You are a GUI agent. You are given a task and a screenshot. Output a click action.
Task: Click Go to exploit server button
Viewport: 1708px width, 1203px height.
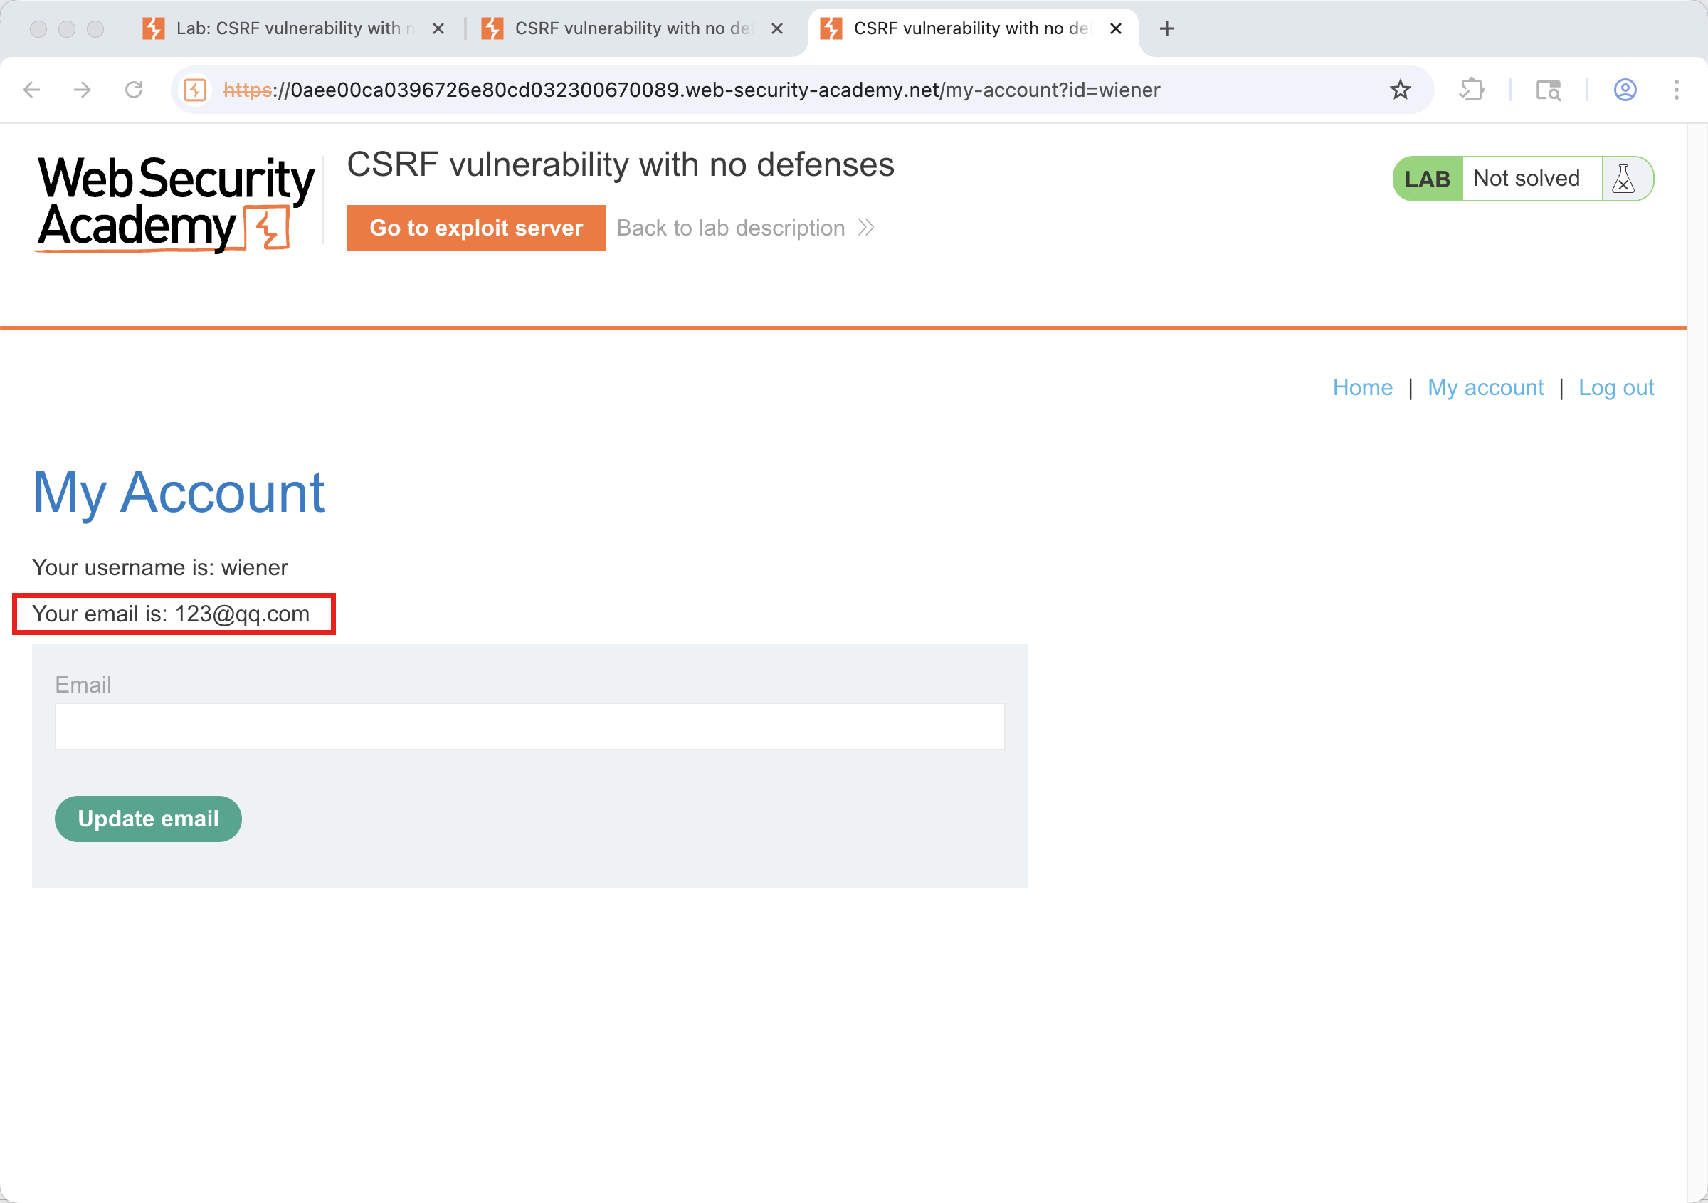[x=476, y=228]
